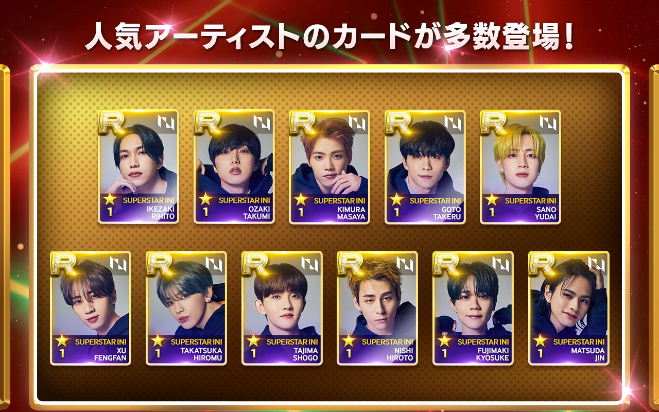Click the gold star on KIMURA MASAYA card
The image size is (659, 412).
301,199
